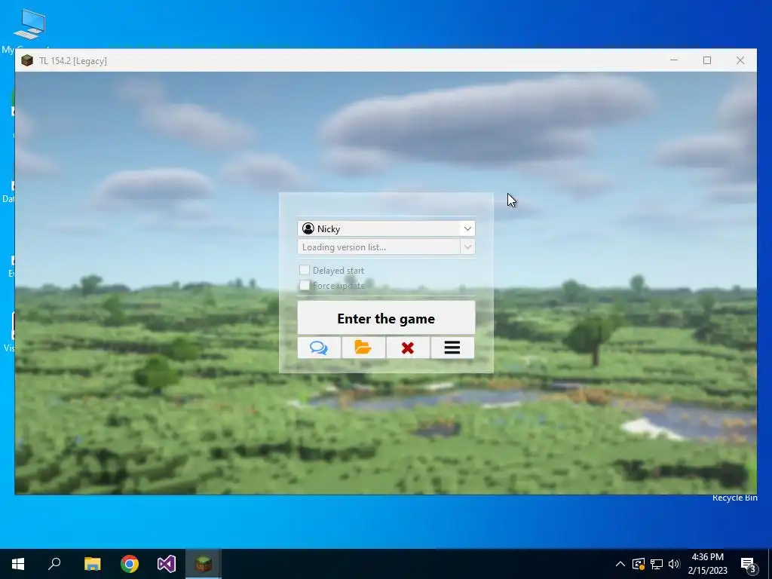
Task: Click the security alert tray icon
Action: (639, 564)
